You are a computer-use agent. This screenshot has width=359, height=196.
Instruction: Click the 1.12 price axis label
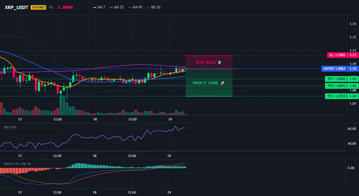[x=353, y=37]
